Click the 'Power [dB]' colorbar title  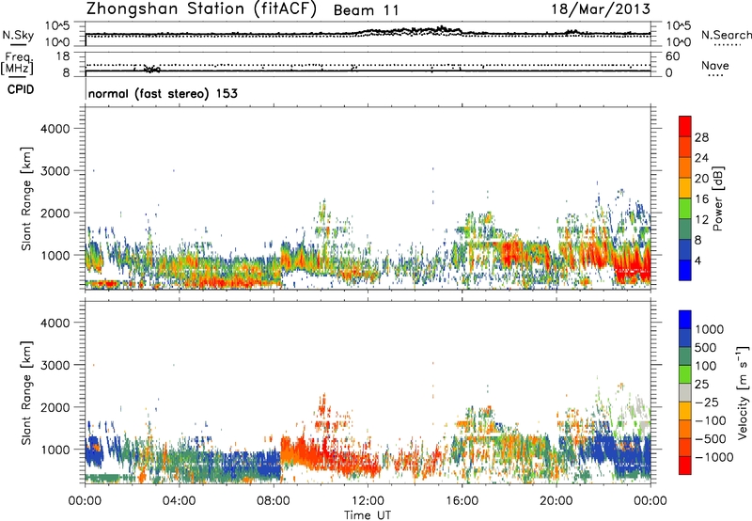718,198
